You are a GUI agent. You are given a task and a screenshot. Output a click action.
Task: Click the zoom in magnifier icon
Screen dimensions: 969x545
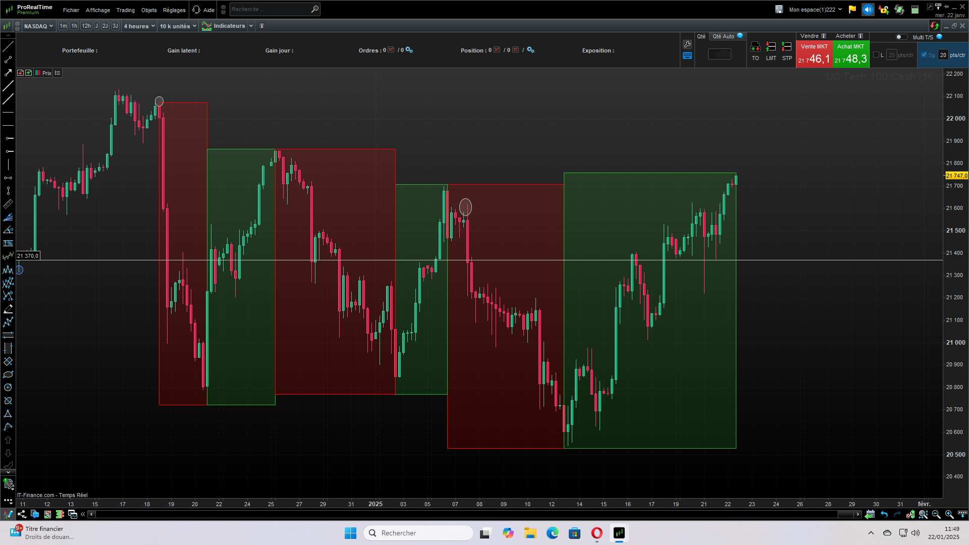[x=949, y=514]
